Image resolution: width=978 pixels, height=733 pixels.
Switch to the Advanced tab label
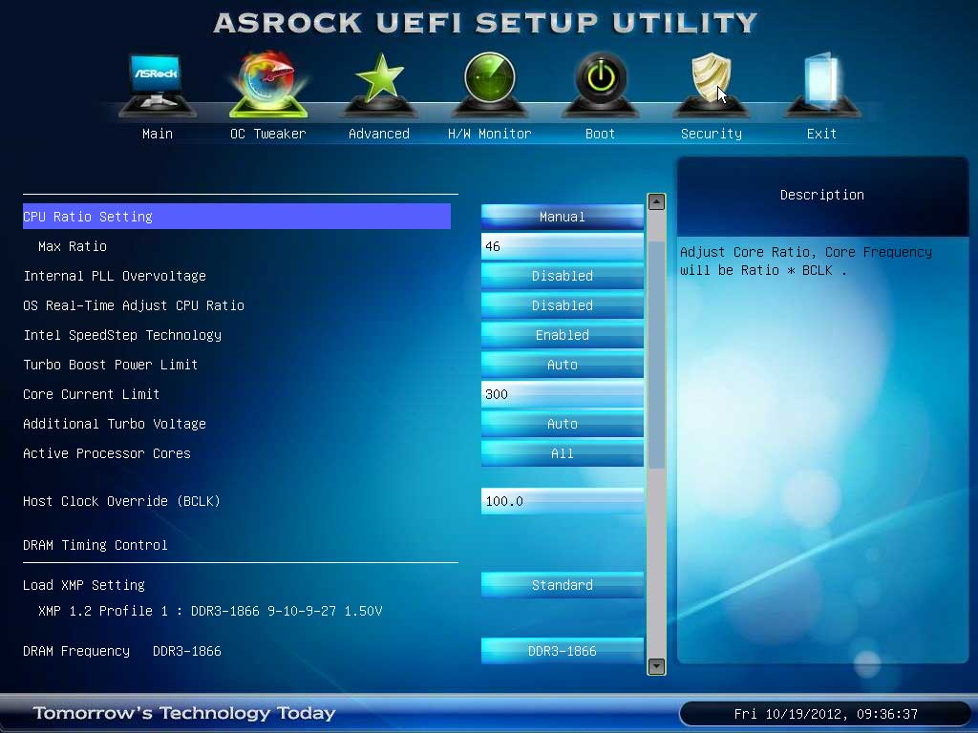pos(379,134)
